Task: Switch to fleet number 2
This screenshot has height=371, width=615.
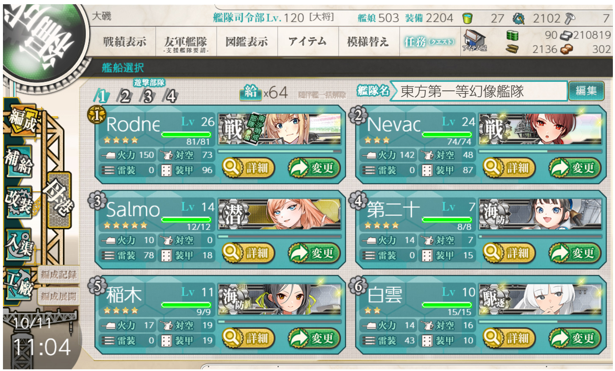Action: point(124,95)
